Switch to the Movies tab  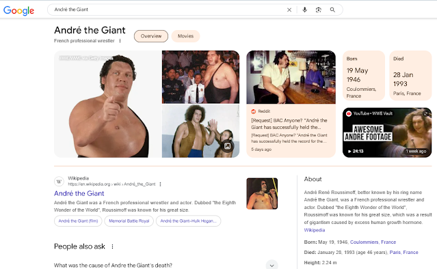(185, 36)
